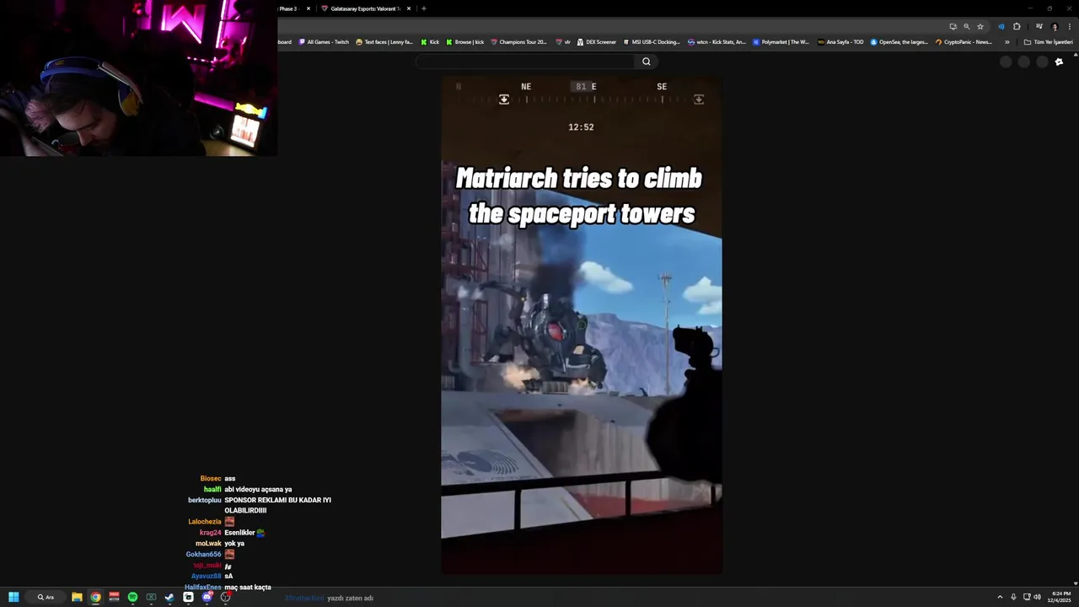Open Steam from taskbar
Viewport: 1079px width, 607px height.
click(169, 597)
